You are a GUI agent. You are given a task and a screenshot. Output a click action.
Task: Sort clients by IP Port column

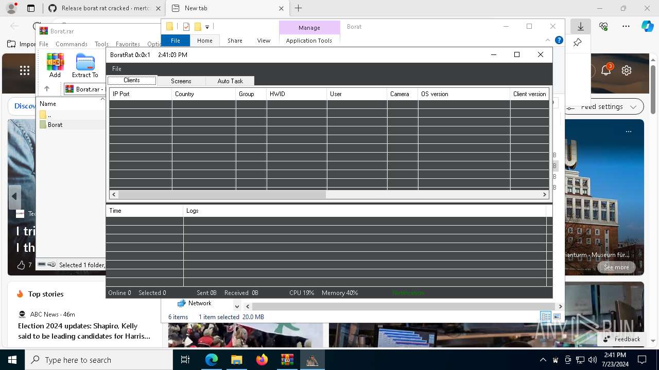pyautogui.click(x=141, y=94)
